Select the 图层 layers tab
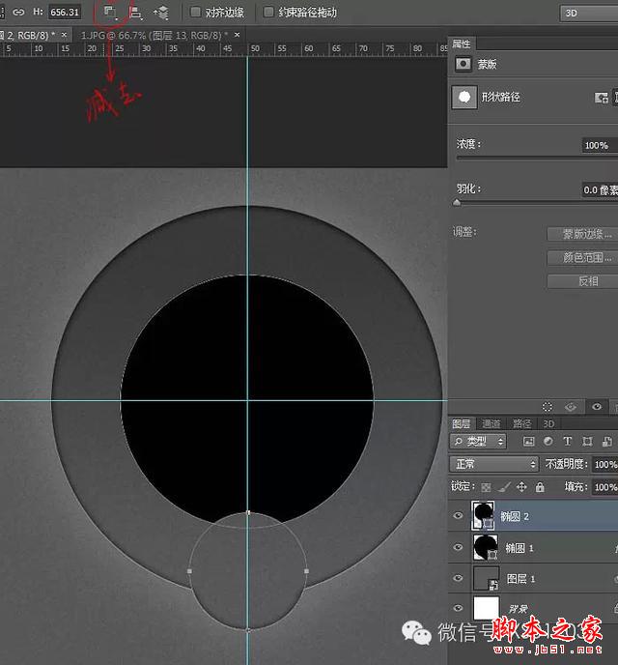The image size is (618, 665). pos(462,423)
